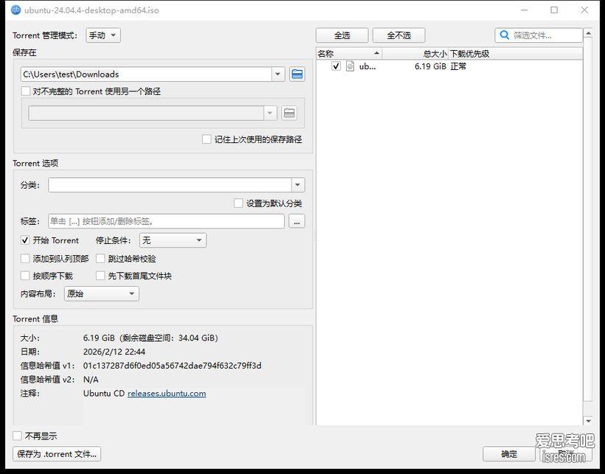
Task: Click the greyed incomplete path browse folder icon
Action: click(289, 113)
